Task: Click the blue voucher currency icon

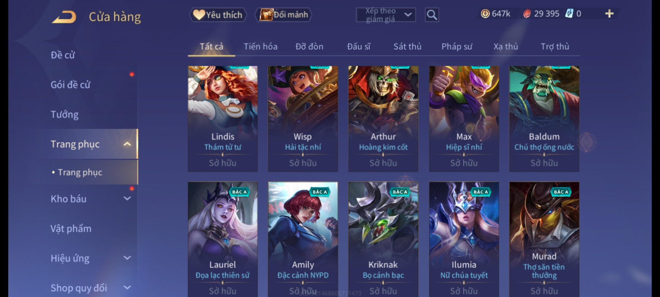Action: (569, 13)
